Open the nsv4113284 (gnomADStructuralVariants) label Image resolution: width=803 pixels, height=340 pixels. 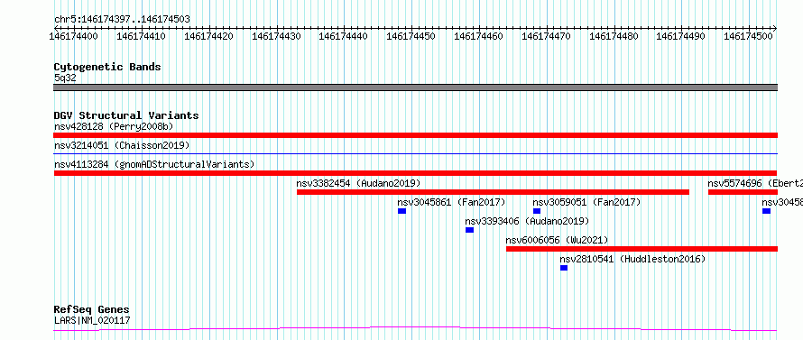154,164
